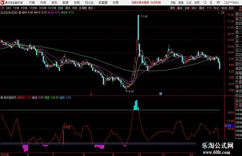242x156 pixels.
Task: Open the 发现 menu
Action: point(77,3)
